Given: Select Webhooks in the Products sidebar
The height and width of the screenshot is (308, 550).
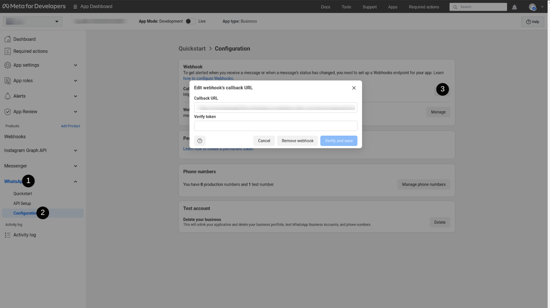Looking at the screenshot, I should click(15, 137).
